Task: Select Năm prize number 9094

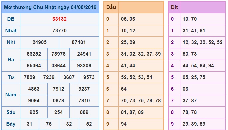Action: tap(34, 101)
